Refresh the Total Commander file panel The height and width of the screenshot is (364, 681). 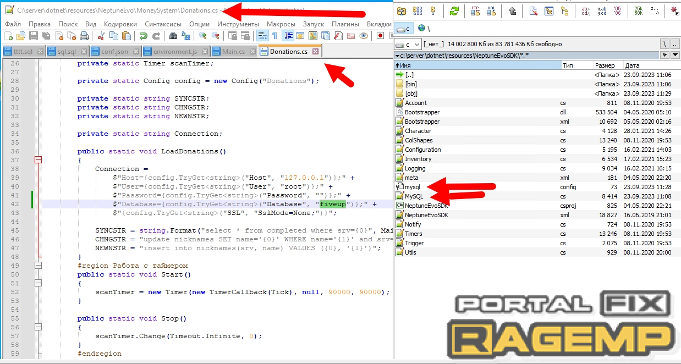[454, 11]
